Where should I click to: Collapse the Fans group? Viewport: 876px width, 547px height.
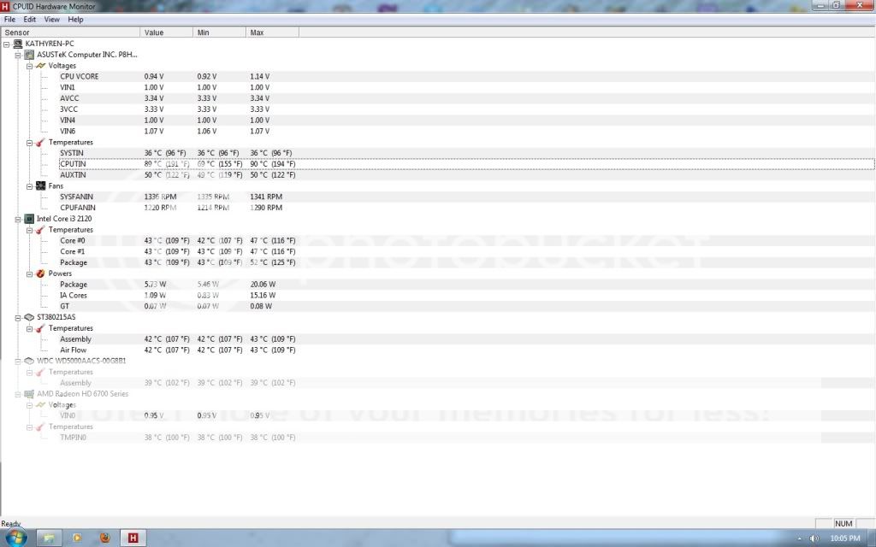pyautogui.click(x=30, y=186)
